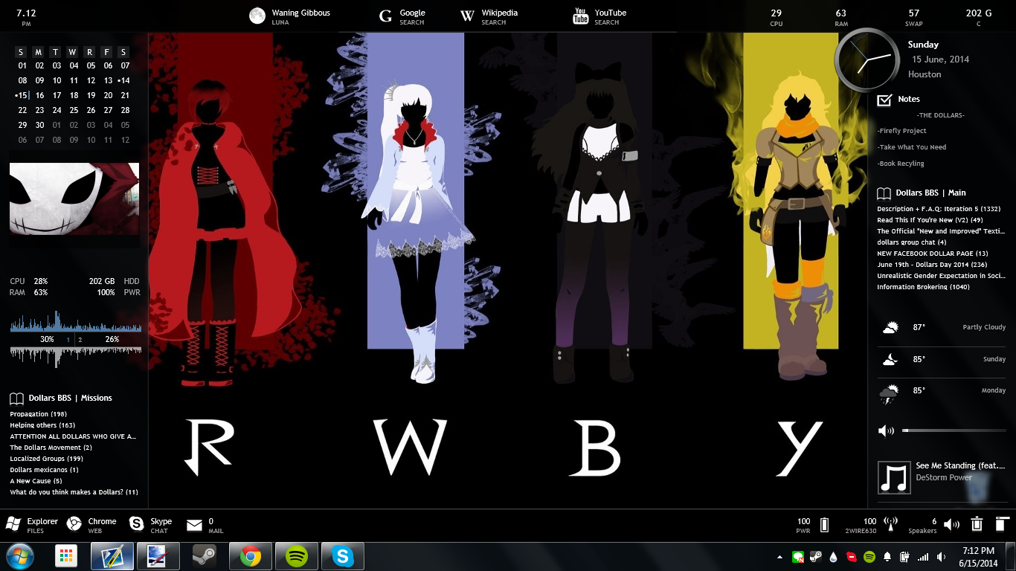Viewport: 1016px width, 571px height.
Task: Open 'Propagation (198)' mission
Action: 38,414
